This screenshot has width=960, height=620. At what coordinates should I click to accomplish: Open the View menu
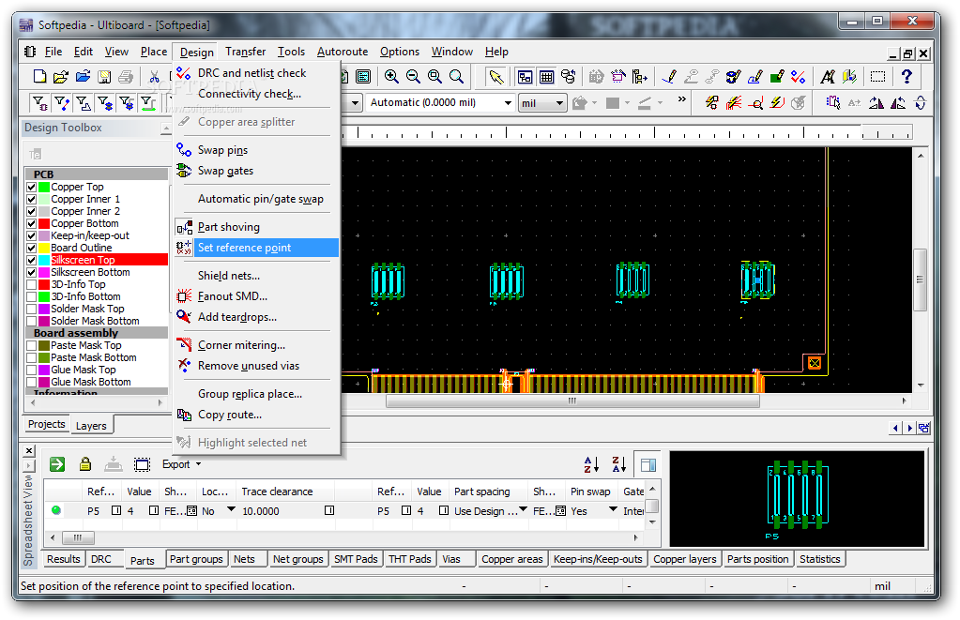116,52
